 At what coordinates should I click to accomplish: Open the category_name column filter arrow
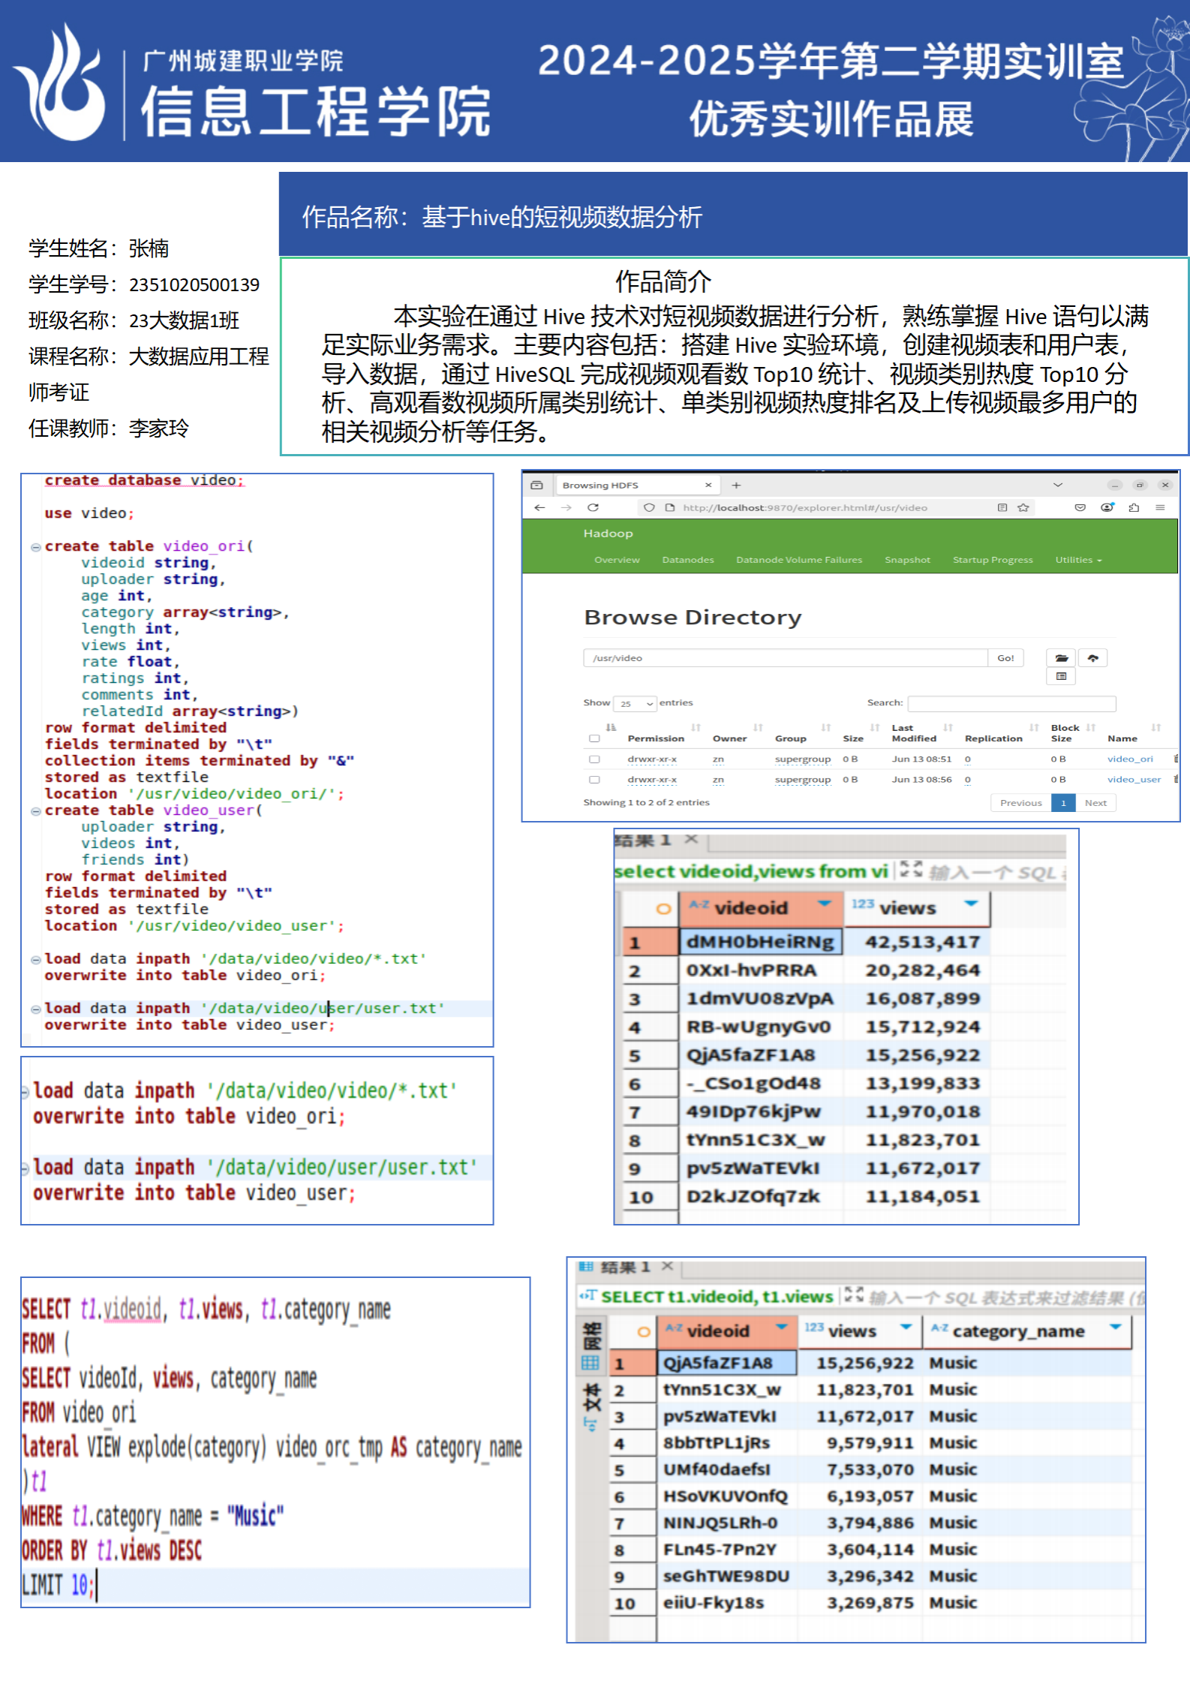click(x=1115, y=1327)
